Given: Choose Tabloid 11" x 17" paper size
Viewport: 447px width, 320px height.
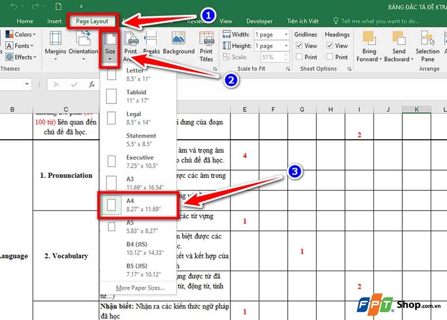Looking at the screenshot, I should click(x=138, y=96).
